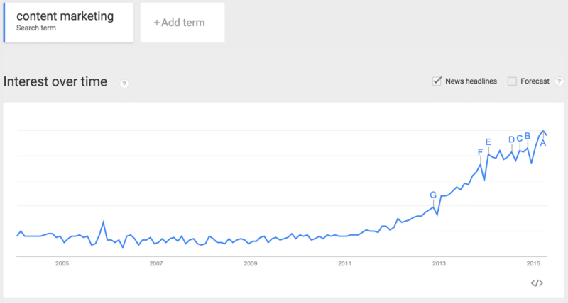
Task: Select news headline marker C
Action: pos(519,139)
